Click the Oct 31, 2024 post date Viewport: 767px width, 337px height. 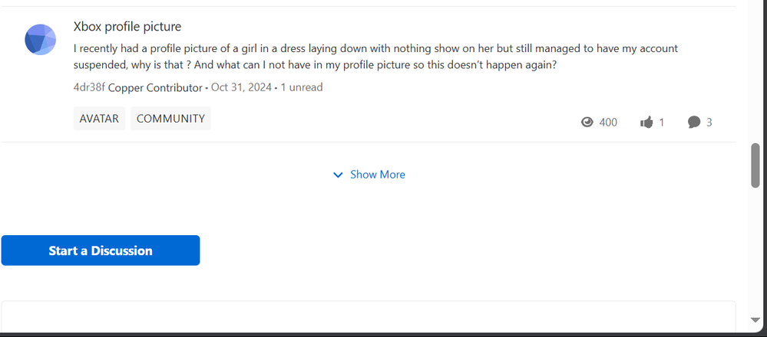point(241,87)
